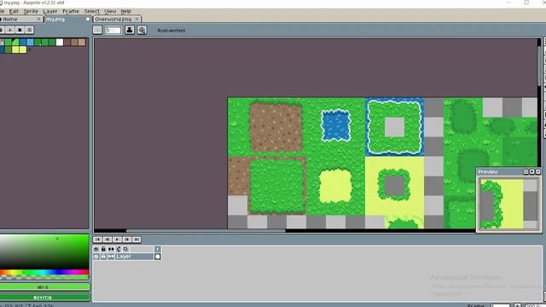The image size is (546, 307).
Task: Open the View menu
Action: tap(110, 11)
